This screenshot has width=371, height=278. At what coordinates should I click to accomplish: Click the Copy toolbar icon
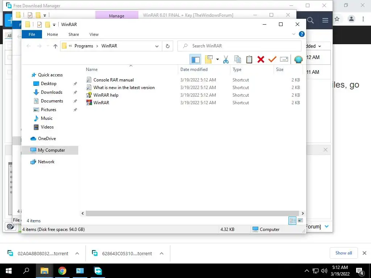[x=238, y=59]
